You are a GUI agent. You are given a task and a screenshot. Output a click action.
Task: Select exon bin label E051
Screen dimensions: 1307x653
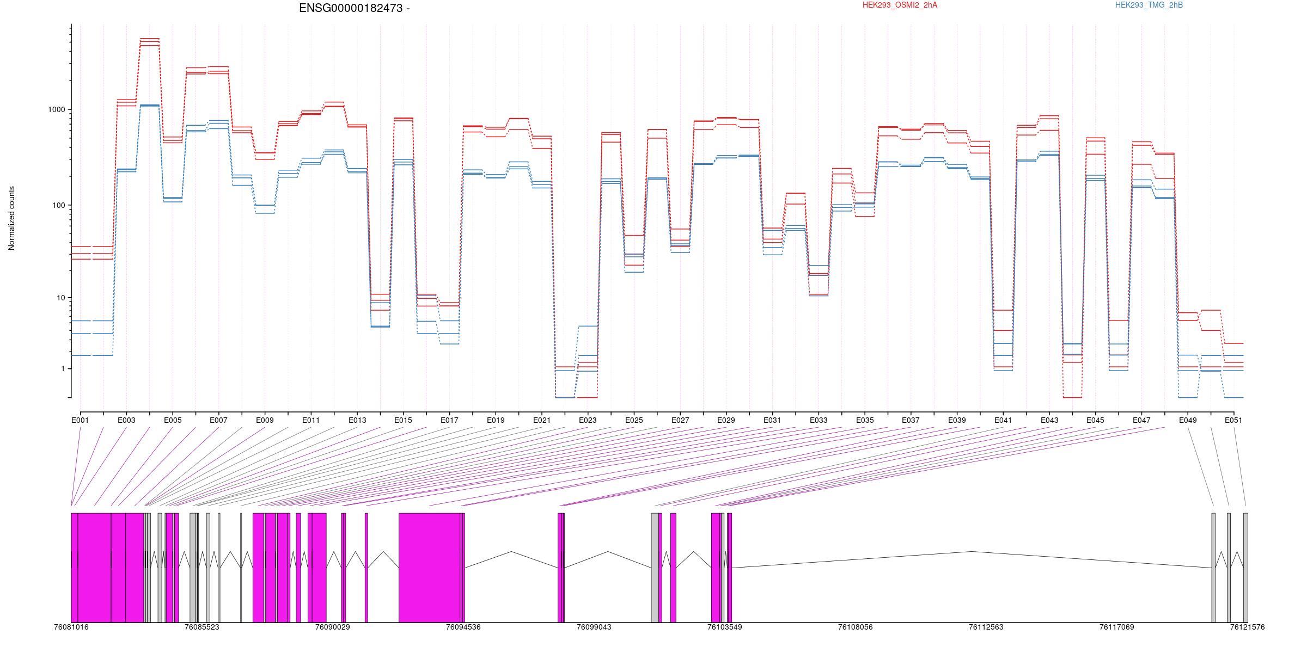click(x=1233, y=420)
